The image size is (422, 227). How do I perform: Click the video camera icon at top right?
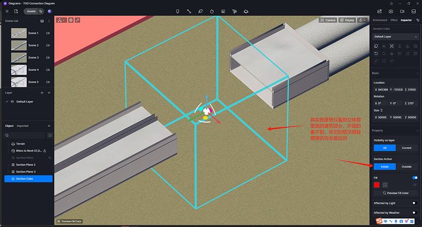pos(402,11)
